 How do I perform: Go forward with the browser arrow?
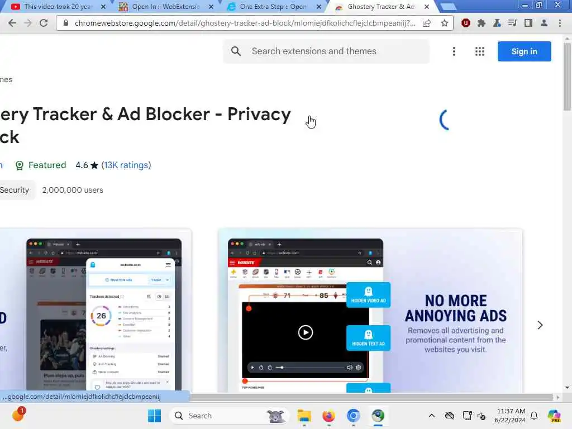click(28, 23)
